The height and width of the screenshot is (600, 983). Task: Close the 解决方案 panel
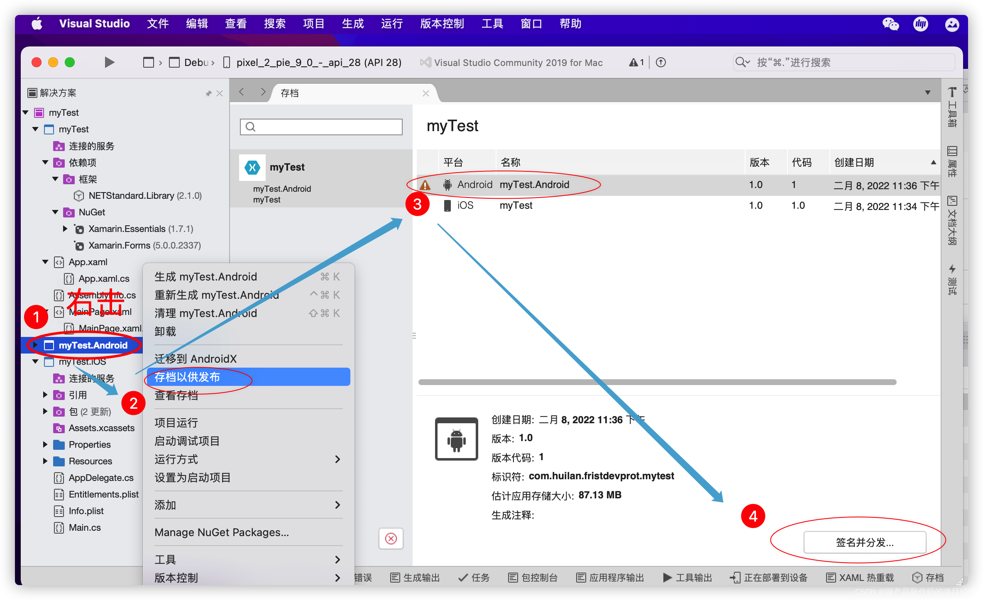220,93
